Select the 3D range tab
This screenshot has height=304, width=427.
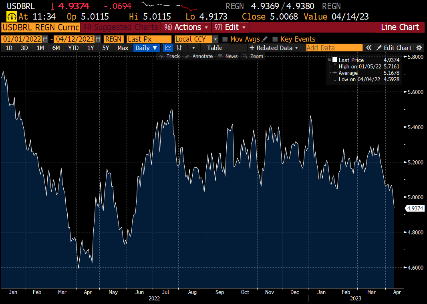click(24, 48)
